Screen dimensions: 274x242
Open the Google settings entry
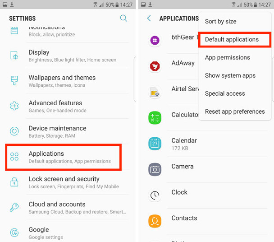click(x=68, y=233)
